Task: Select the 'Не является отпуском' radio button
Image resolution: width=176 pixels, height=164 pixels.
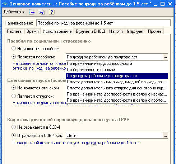Action: click(14, 88)
